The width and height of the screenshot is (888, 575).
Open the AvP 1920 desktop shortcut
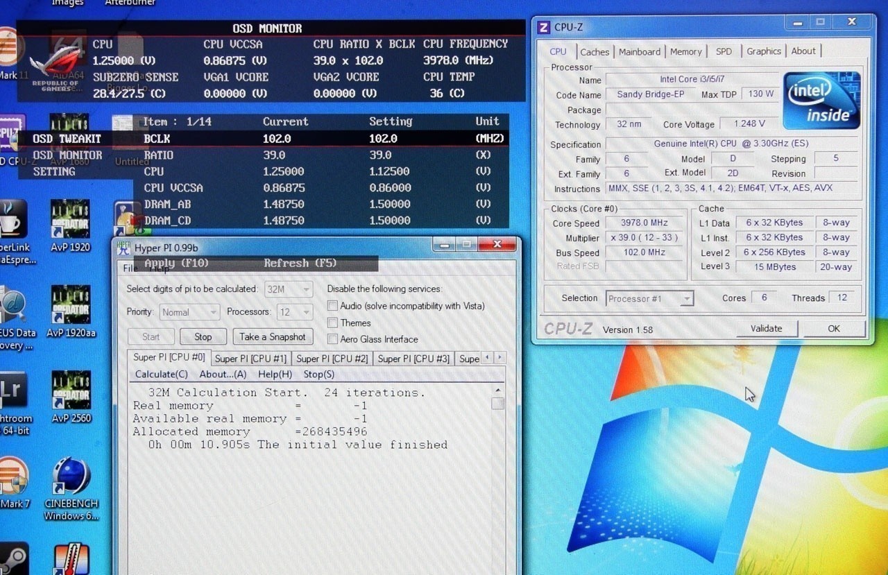pyautogui.click(x=70, y=225)
